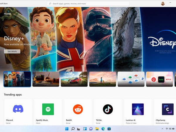Open the Reddit app icon

[78, 109]
